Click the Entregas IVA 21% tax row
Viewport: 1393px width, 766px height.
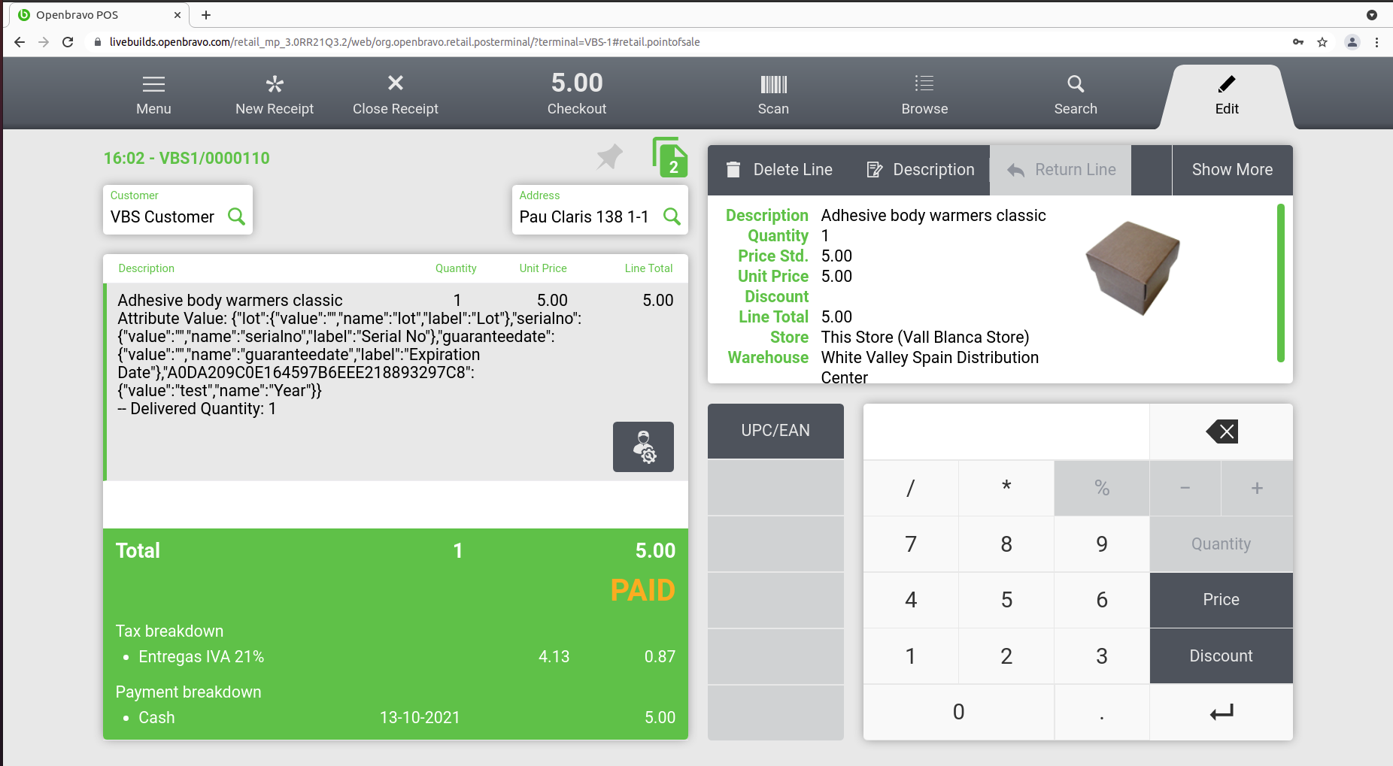396,656
